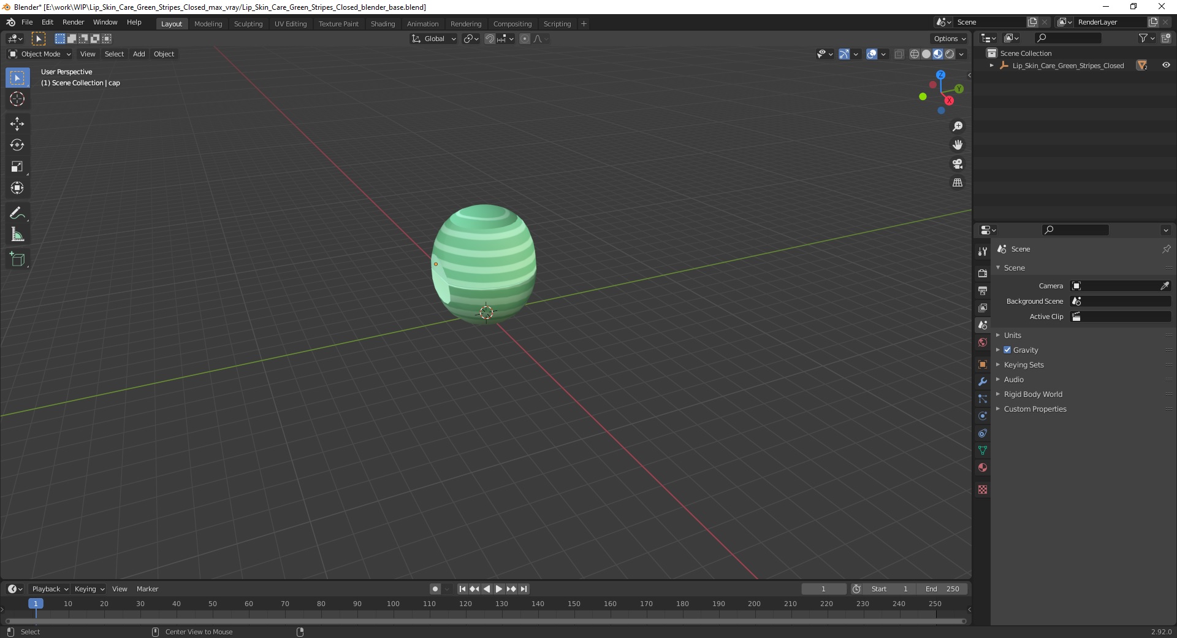Open Output properties tab
The height and width of the screenshot is (638, 1177).
(x=983, y=290)
